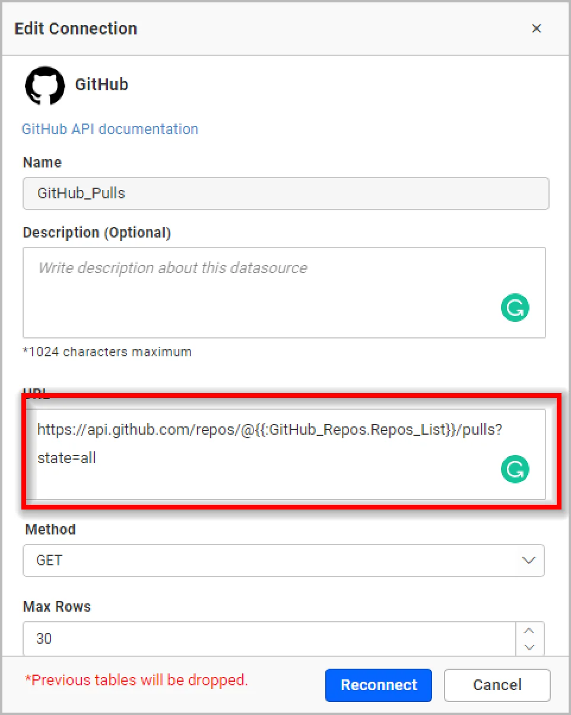This screenshot has width=571, height=715.
Task: Click the GitHub_Pulls name field
Action: coord(285,193)
